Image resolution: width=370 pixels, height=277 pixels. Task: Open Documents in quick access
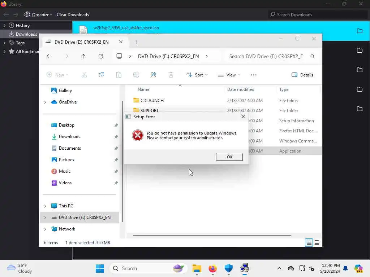(70, 148)
